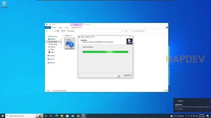Select the Manage contextual tab
This screenshot has height=118, width=211.
click(76, 25)
